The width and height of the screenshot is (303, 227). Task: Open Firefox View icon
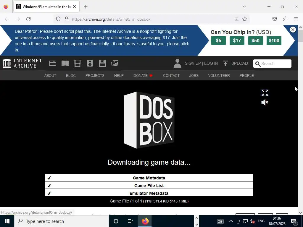(6, 7)
